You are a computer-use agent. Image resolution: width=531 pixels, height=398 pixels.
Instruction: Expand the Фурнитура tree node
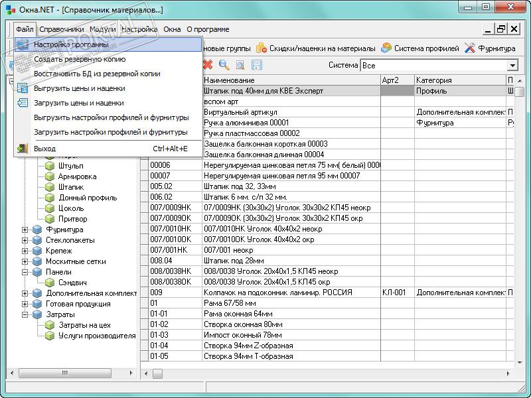[25, 230]
